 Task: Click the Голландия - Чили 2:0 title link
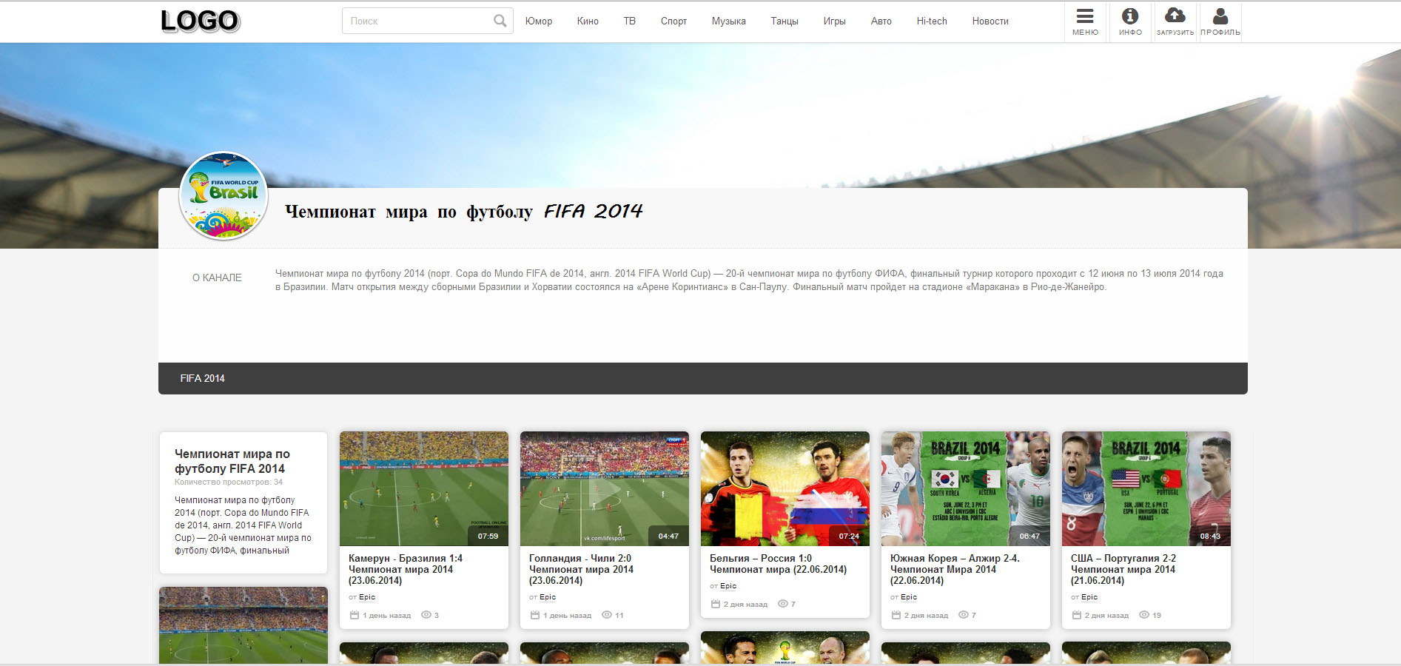[x=581, y=569]
